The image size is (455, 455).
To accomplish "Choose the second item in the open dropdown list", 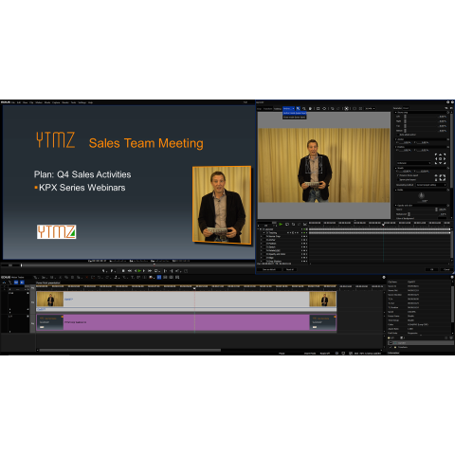I will (294, 118).
